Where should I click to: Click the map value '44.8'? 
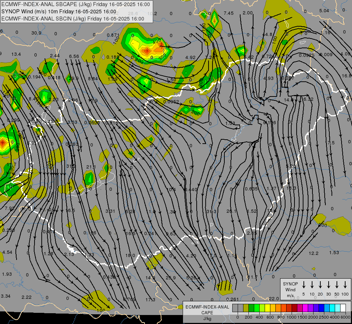click(x=267, y=35)
